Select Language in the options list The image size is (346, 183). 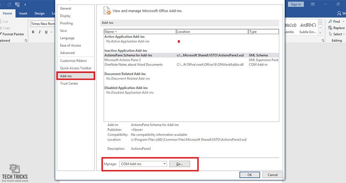pyautogui.click(x=67, y=38)
